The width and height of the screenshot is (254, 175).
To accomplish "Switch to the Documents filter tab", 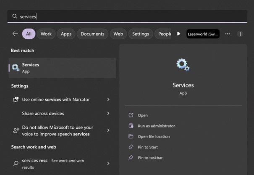I will click(x=92, y=34).
